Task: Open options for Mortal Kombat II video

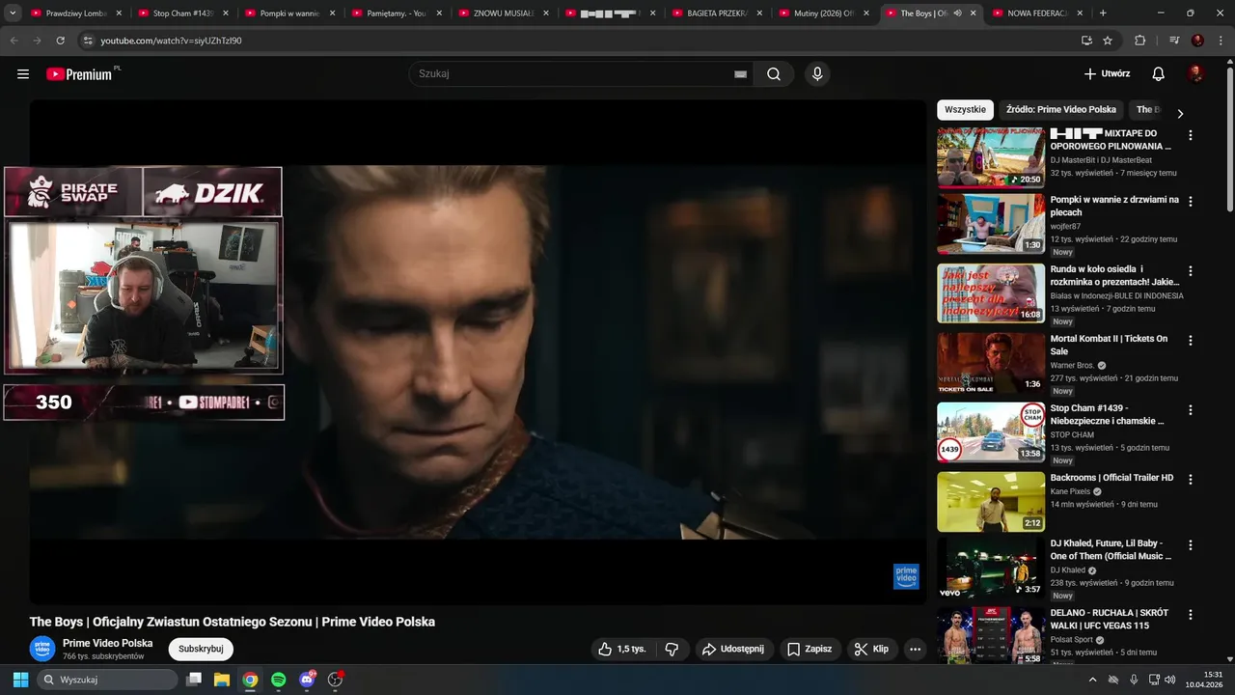Action: pos(1190,341)
